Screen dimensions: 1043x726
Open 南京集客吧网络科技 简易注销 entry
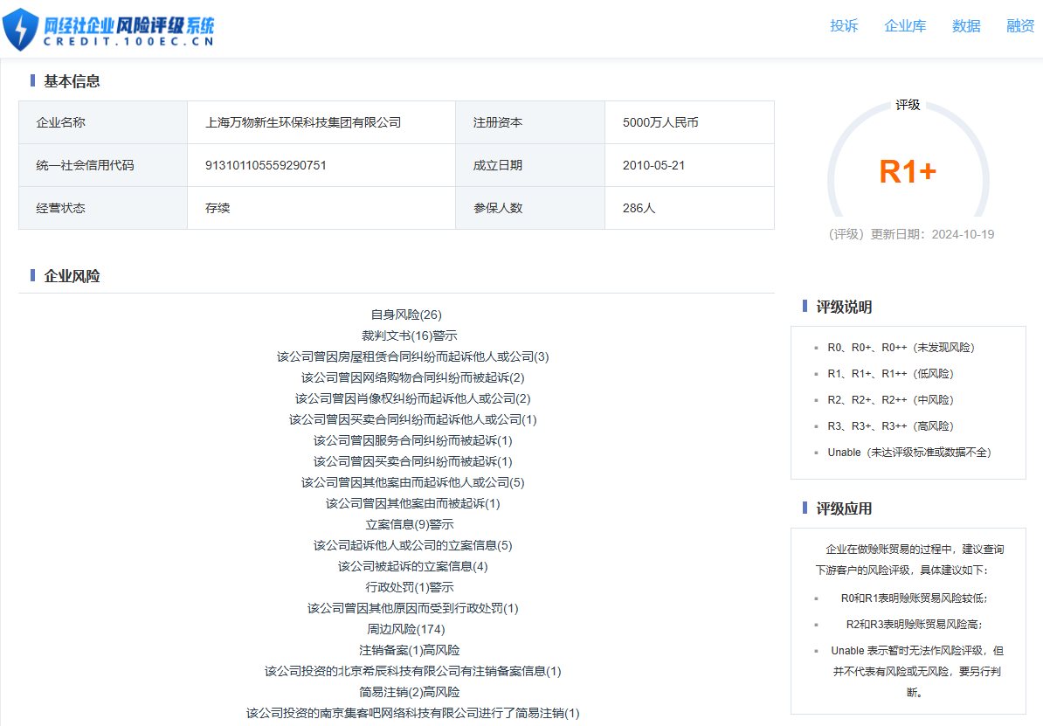(x=412, y=713)
